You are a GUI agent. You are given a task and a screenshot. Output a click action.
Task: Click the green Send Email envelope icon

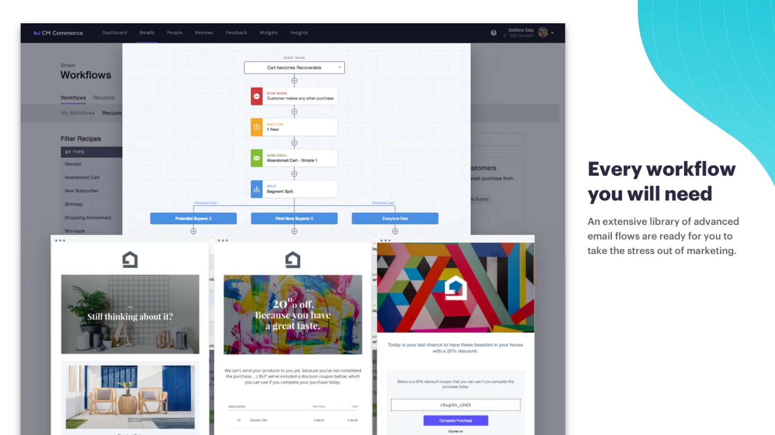257,158
